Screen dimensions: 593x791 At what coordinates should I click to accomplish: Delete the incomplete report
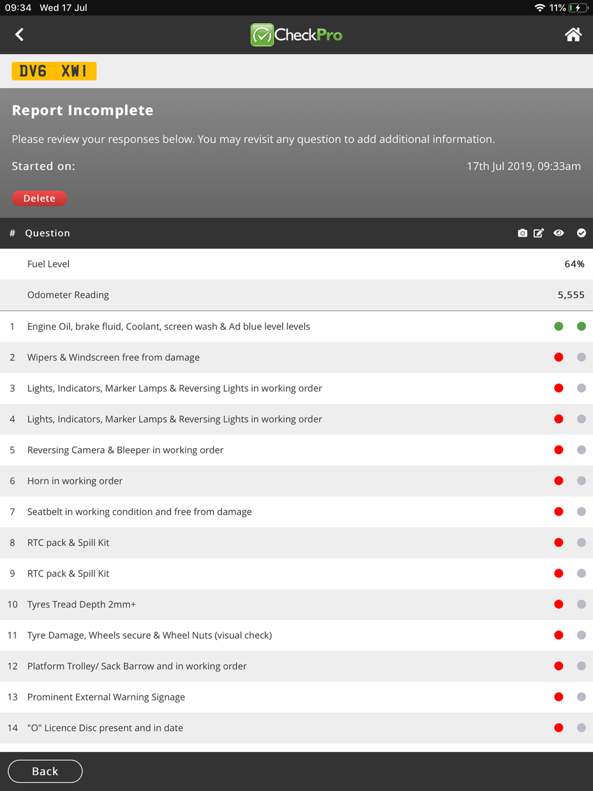click(x=39, y=198)
